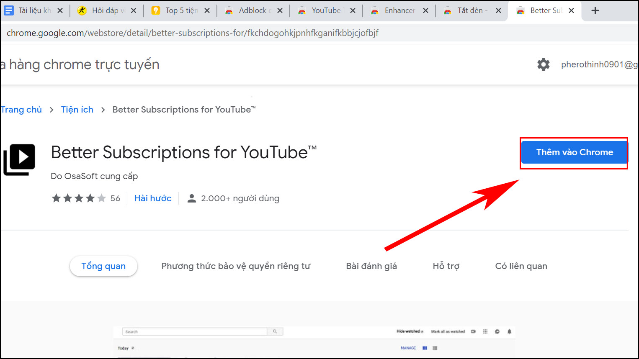
Task: Open the 'Hài hước' category link
Action: pos(153,198)
